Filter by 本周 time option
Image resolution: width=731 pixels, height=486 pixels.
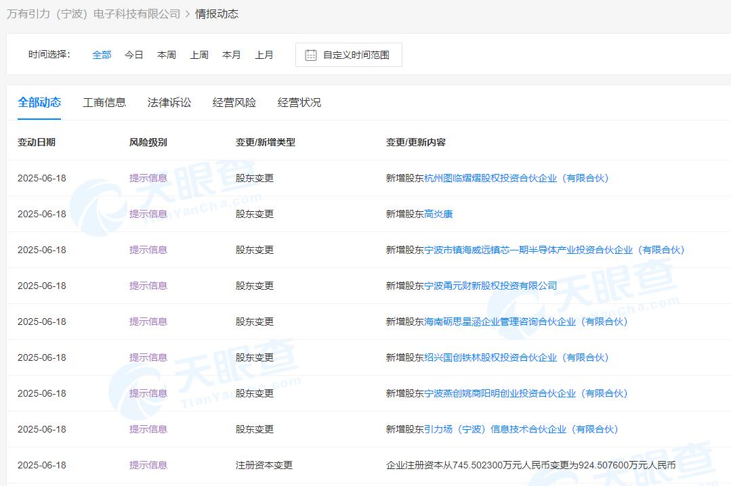[x=167, y=56]
